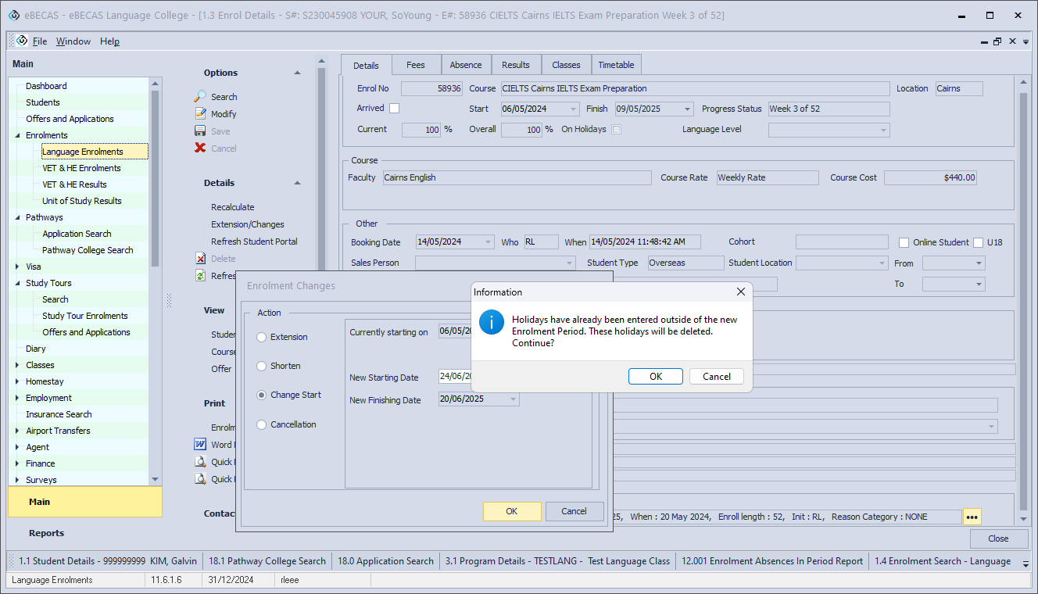Click the Search magnifier icon in Options

coord(200,97)
